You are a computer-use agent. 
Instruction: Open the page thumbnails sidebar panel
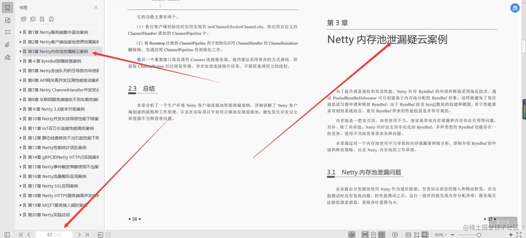(x=7, y=20)
